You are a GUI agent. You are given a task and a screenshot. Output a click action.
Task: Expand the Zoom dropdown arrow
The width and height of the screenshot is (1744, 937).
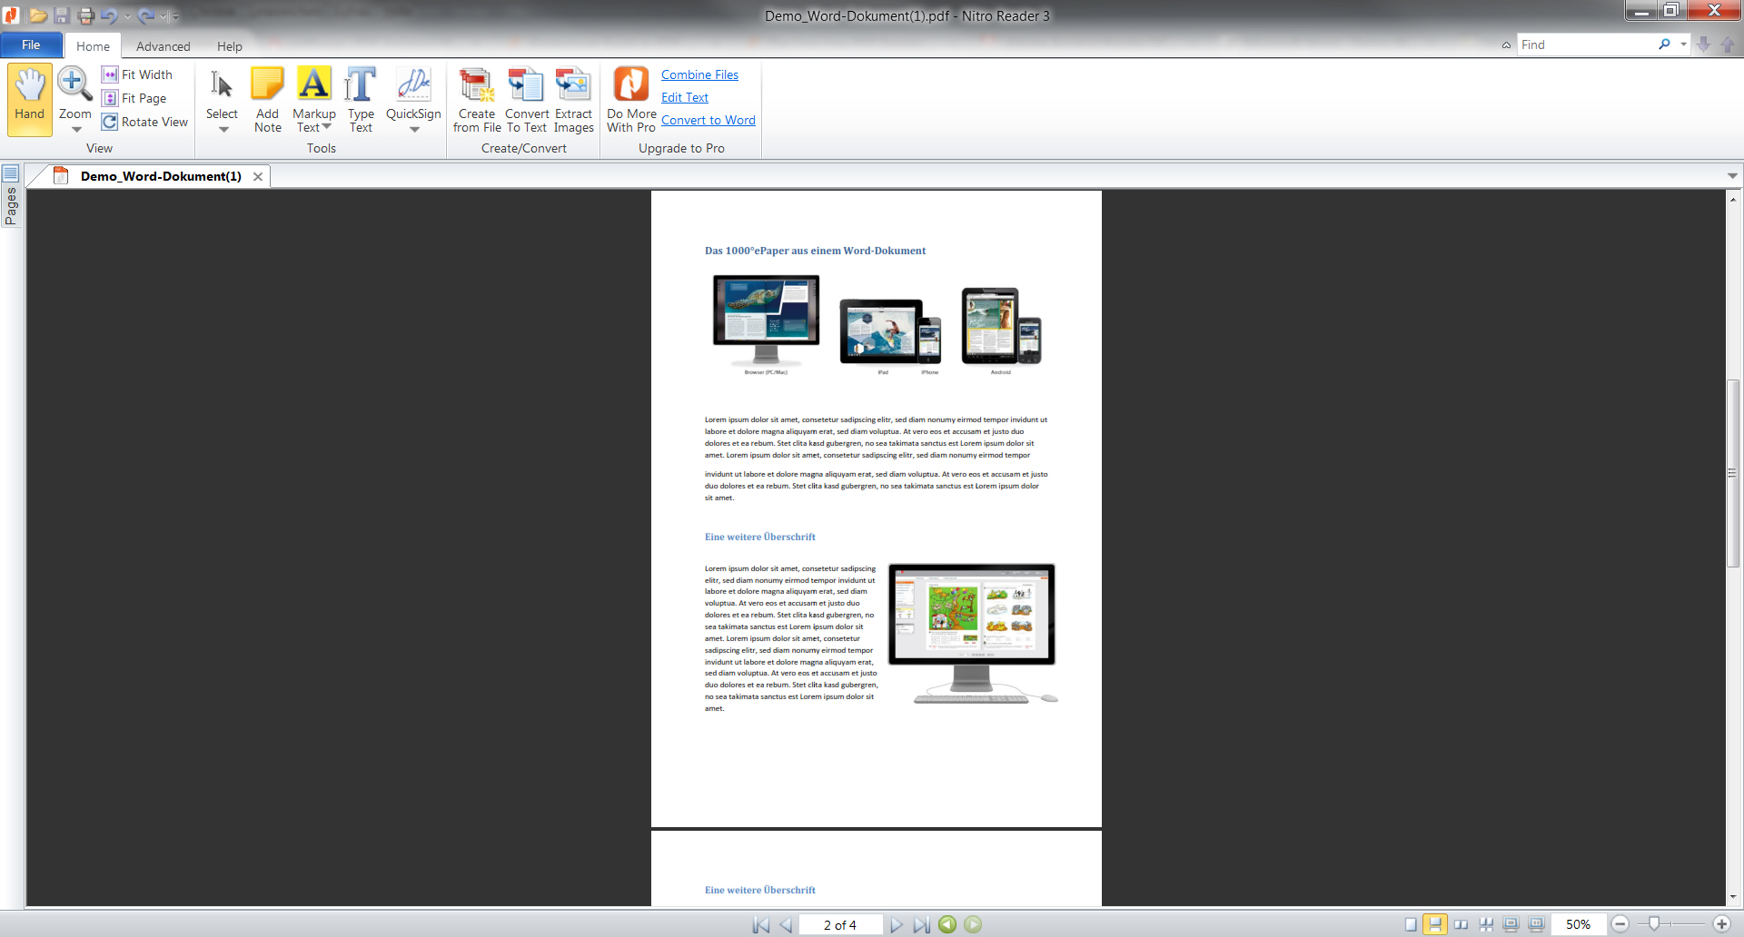pyautogui.click(x=76, y=130)
